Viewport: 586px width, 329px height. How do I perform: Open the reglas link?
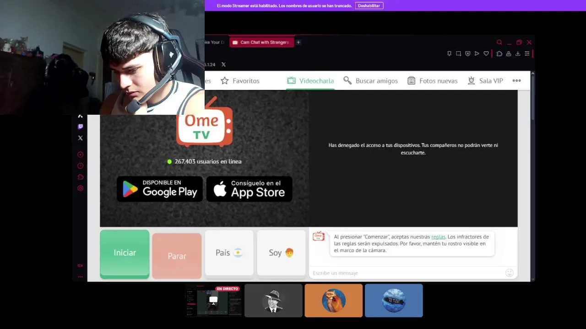tap(438, 237)
